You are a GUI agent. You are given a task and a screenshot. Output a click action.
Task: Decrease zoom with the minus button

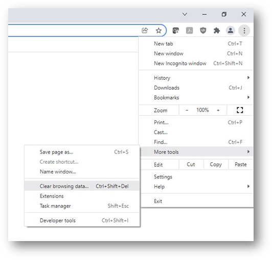pos(187,110)
